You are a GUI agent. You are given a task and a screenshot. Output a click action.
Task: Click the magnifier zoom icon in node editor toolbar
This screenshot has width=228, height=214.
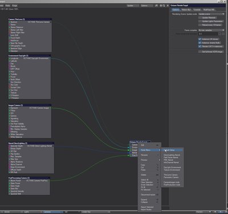[x=164, y=6]
